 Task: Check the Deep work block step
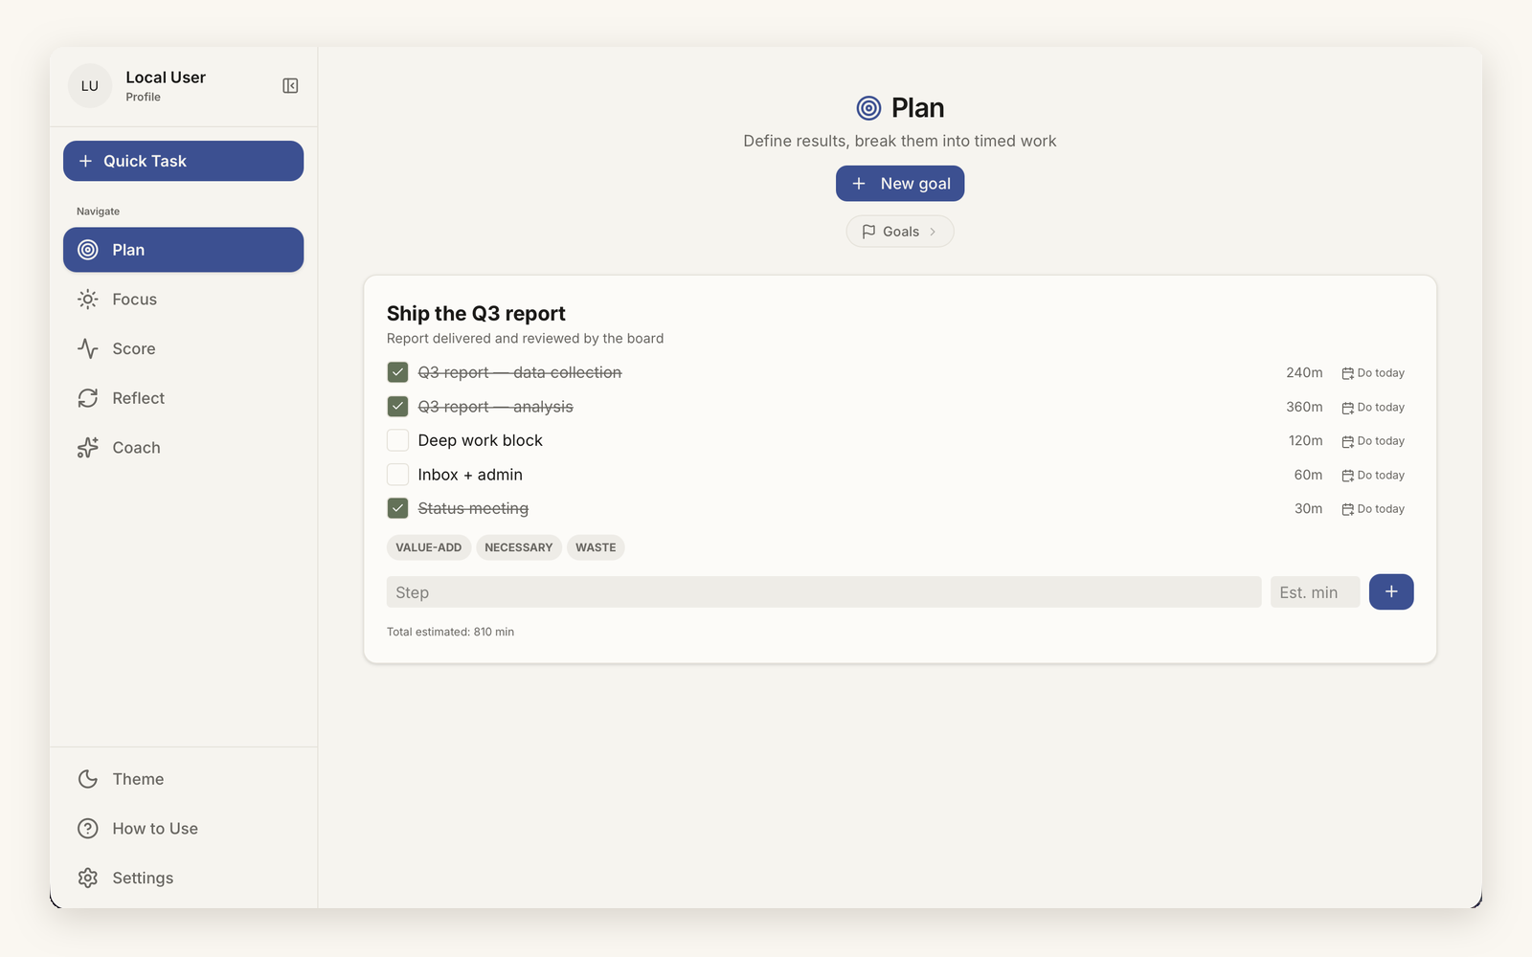tap(397, 440)
